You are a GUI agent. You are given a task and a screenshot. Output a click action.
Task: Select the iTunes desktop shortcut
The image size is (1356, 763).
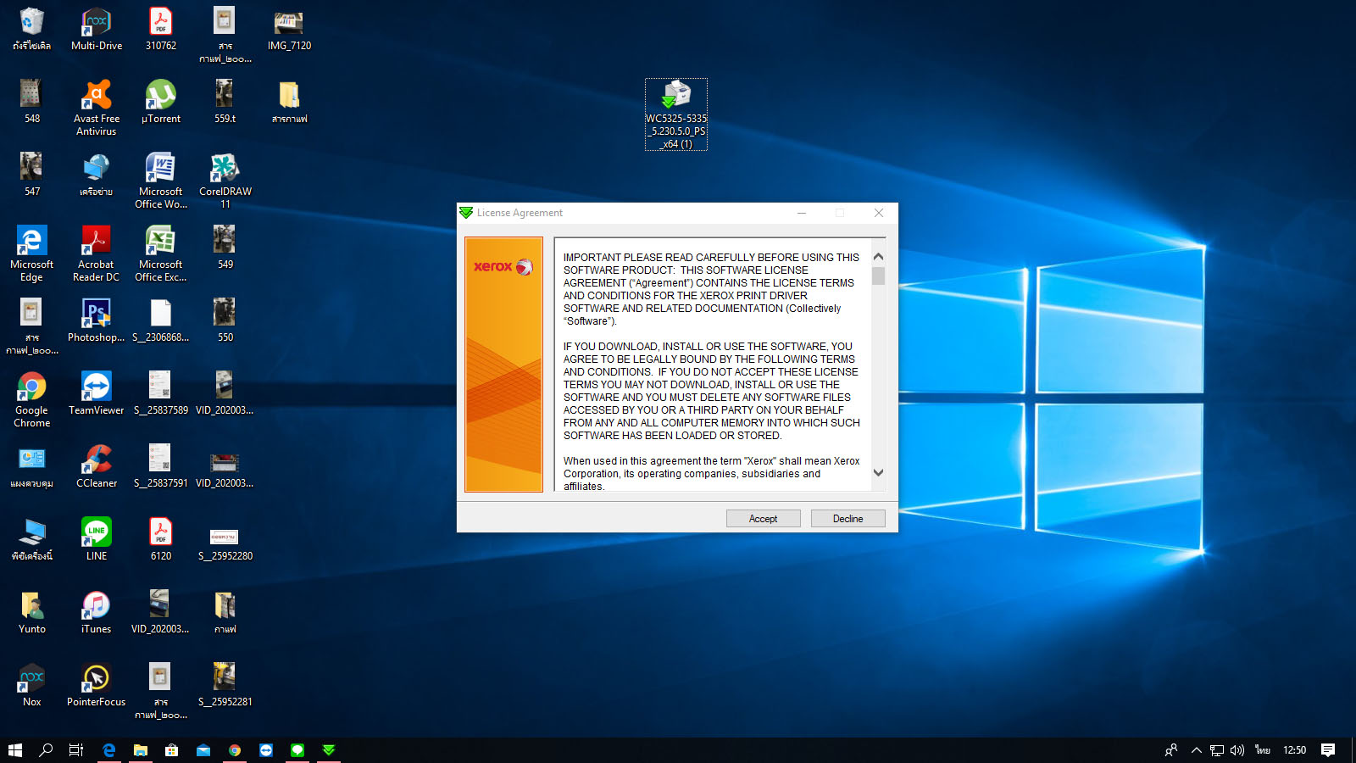96,607
